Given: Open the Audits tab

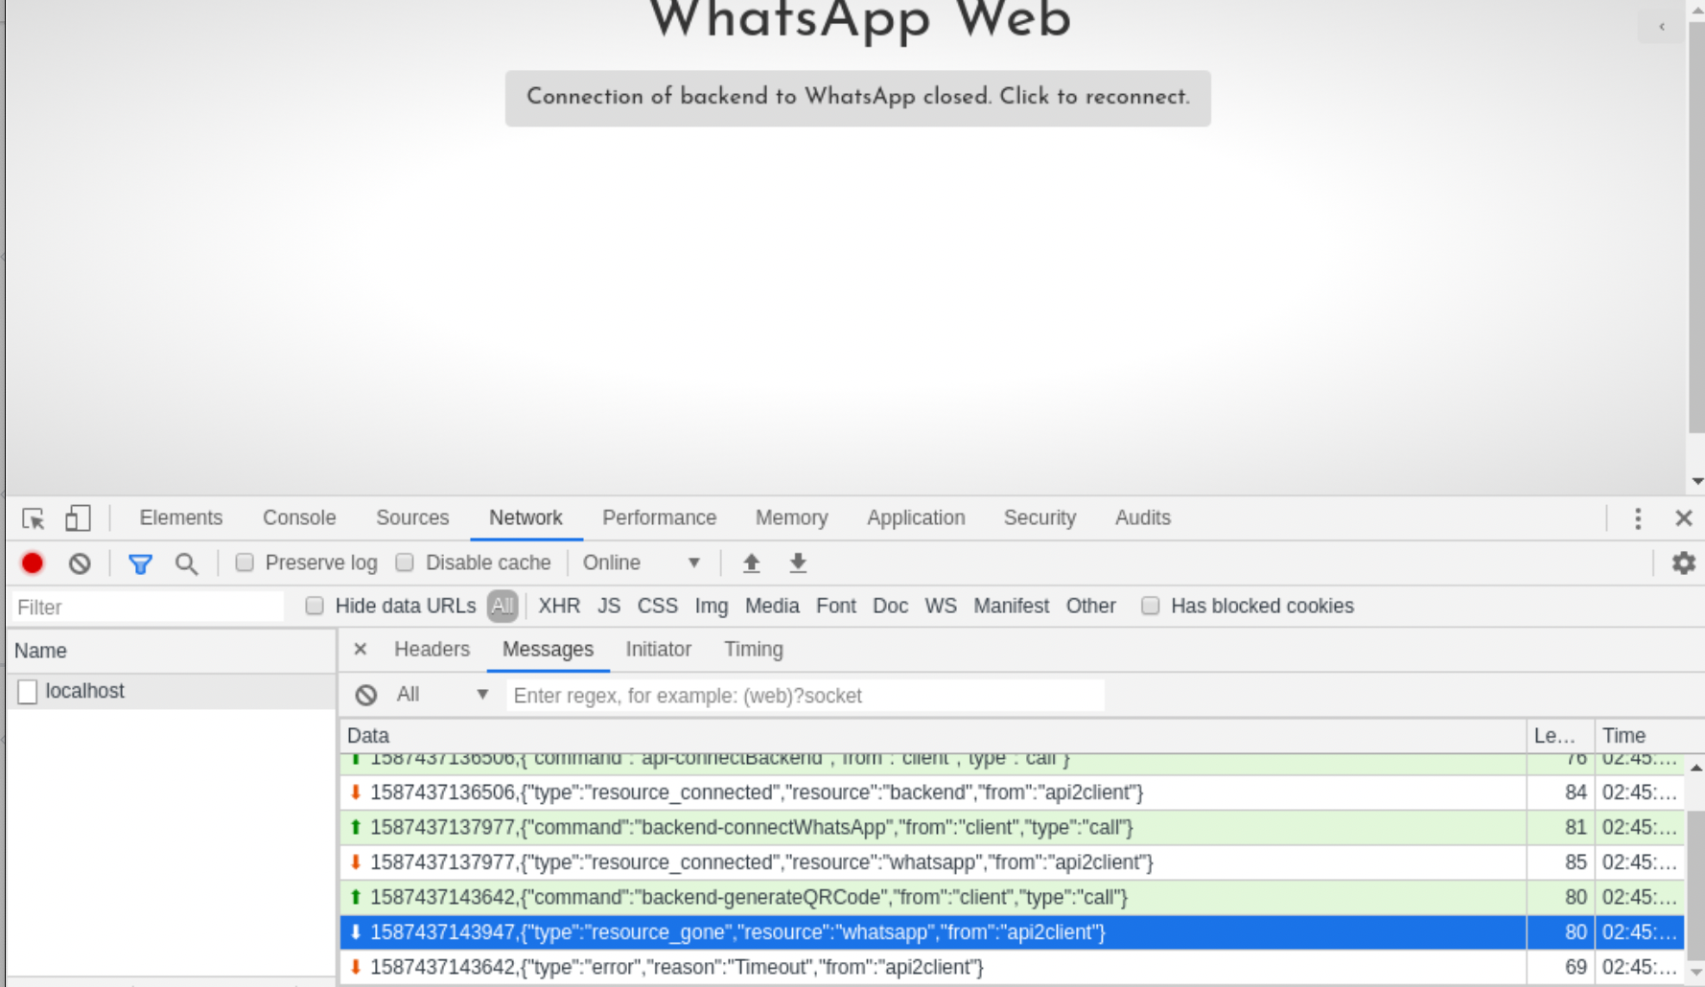Looking at the screenshot, I should tap(1143, 518).
